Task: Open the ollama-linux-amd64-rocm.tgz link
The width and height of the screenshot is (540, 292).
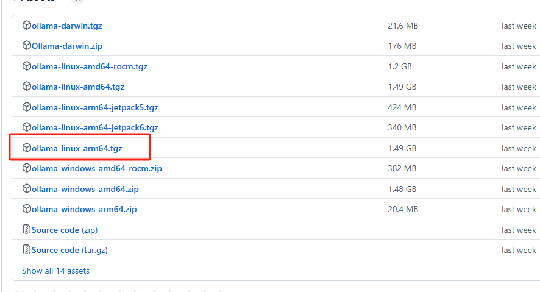Action: (90, 67)
